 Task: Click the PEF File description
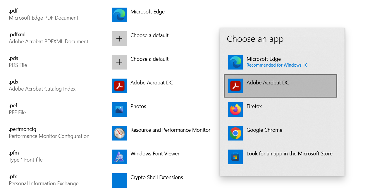click(17, 112)
